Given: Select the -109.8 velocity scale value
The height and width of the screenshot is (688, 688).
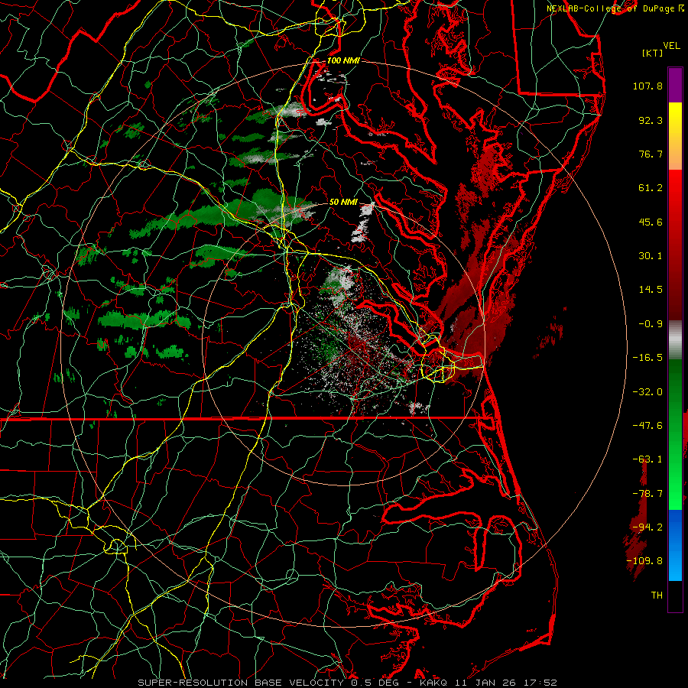Looking at the screenshot, I should pyautogui.click(x=644, y=561).
